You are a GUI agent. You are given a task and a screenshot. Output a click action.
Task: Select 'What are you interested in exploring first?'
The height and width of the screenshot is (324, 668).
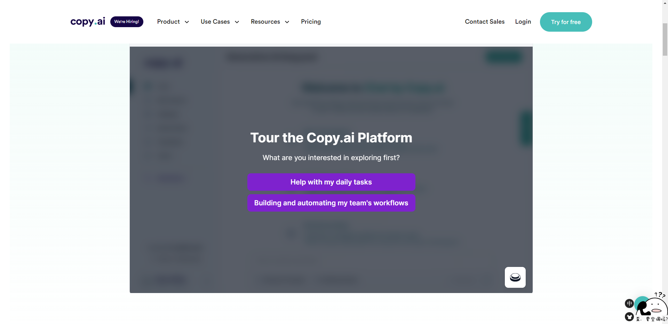pos(331,158)
